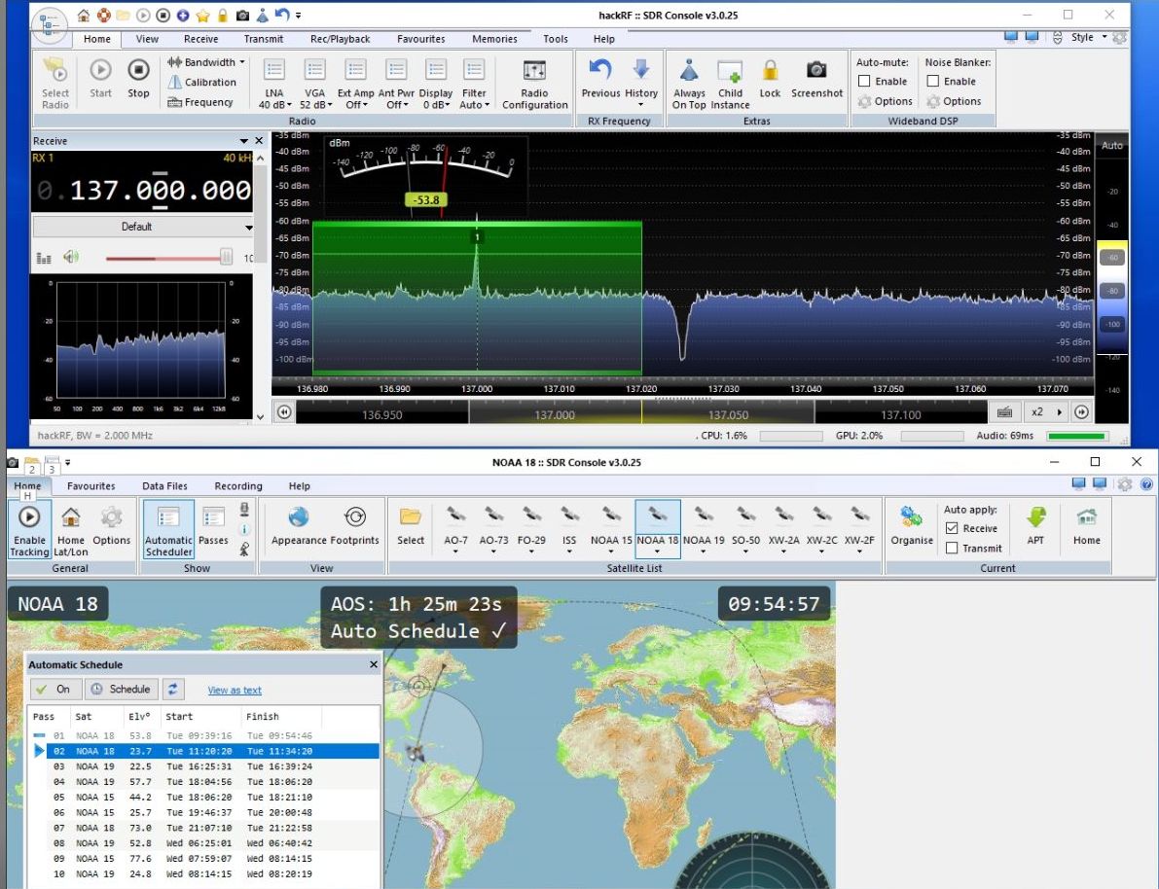Click the Screenshot camera icon
Image resolution: width=1159 pixels, height=889 pixels.
816,70
